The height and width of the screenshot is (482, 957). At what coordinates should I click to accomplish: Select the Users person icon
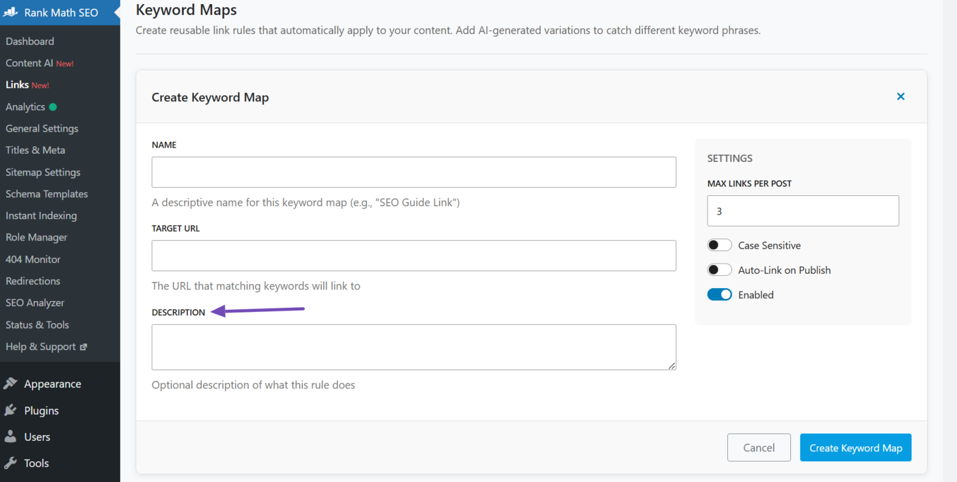tap(11, 436)
